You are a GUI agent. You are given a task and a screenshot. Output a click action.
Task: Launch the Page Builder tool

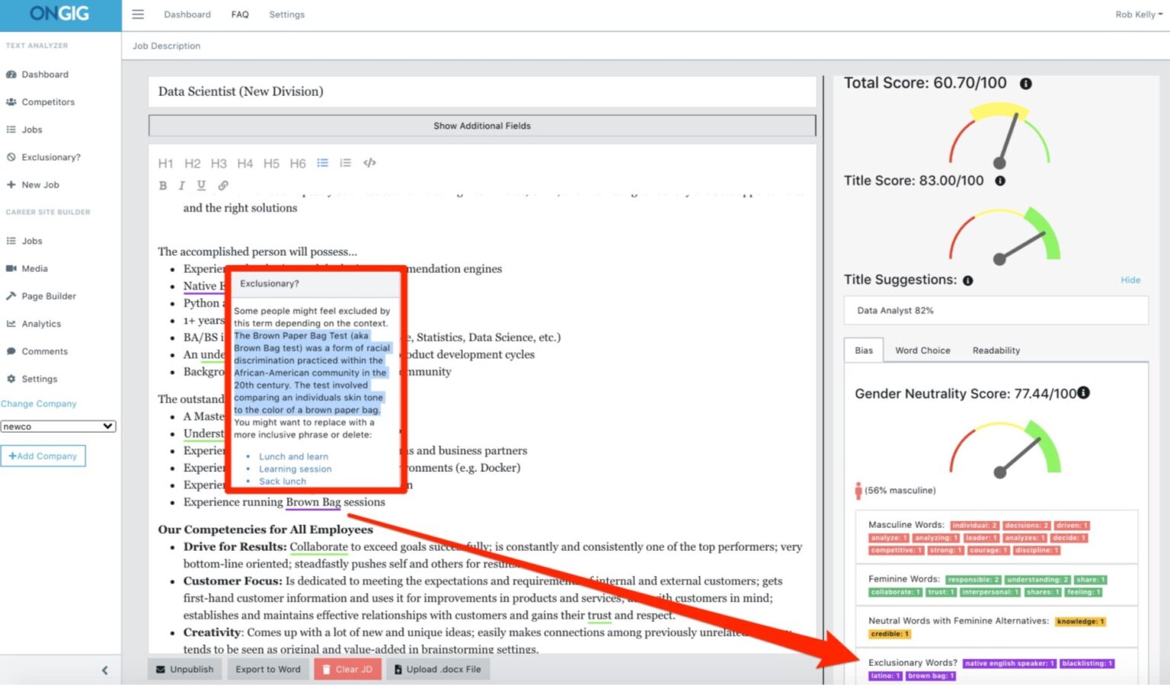pyautogui.click(x=49, y=296)
